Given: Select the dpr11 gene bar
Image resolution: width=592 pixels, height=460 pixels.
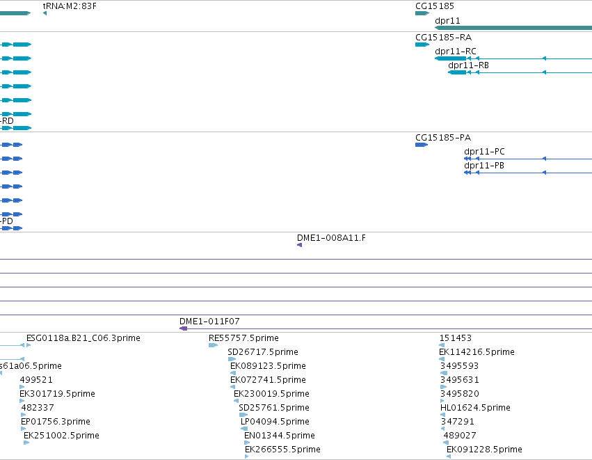Looking at the screenshot, I should tap(513, 28).
